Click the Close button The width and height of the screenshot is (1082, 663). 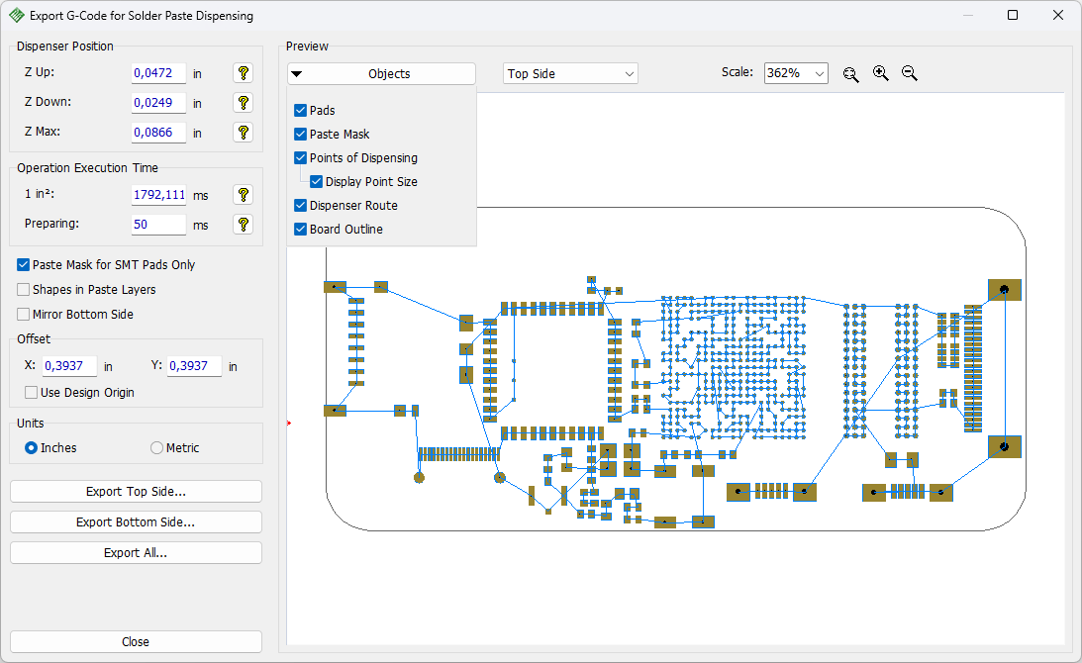(x=136, y=641)
